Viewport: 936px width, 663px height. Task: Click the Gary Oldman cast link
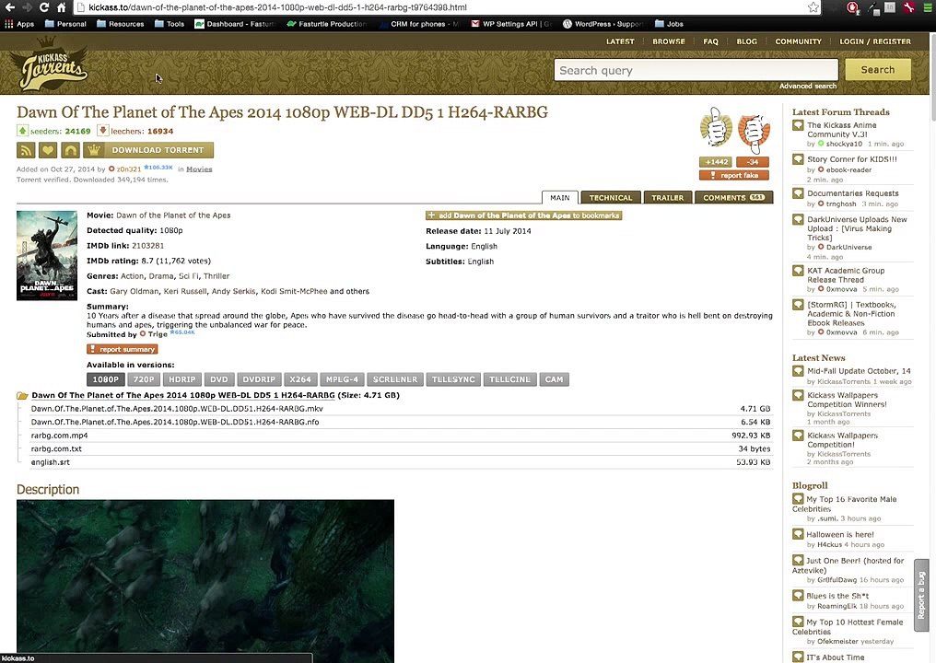coord(135,291)
